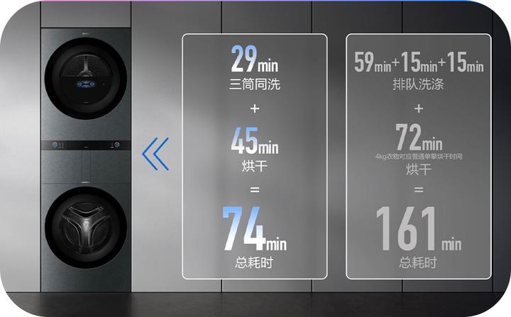Viewport: 511px width, 317px height.
Task: Click the plus sign under 排队洗涤
Action: [418, 109]
